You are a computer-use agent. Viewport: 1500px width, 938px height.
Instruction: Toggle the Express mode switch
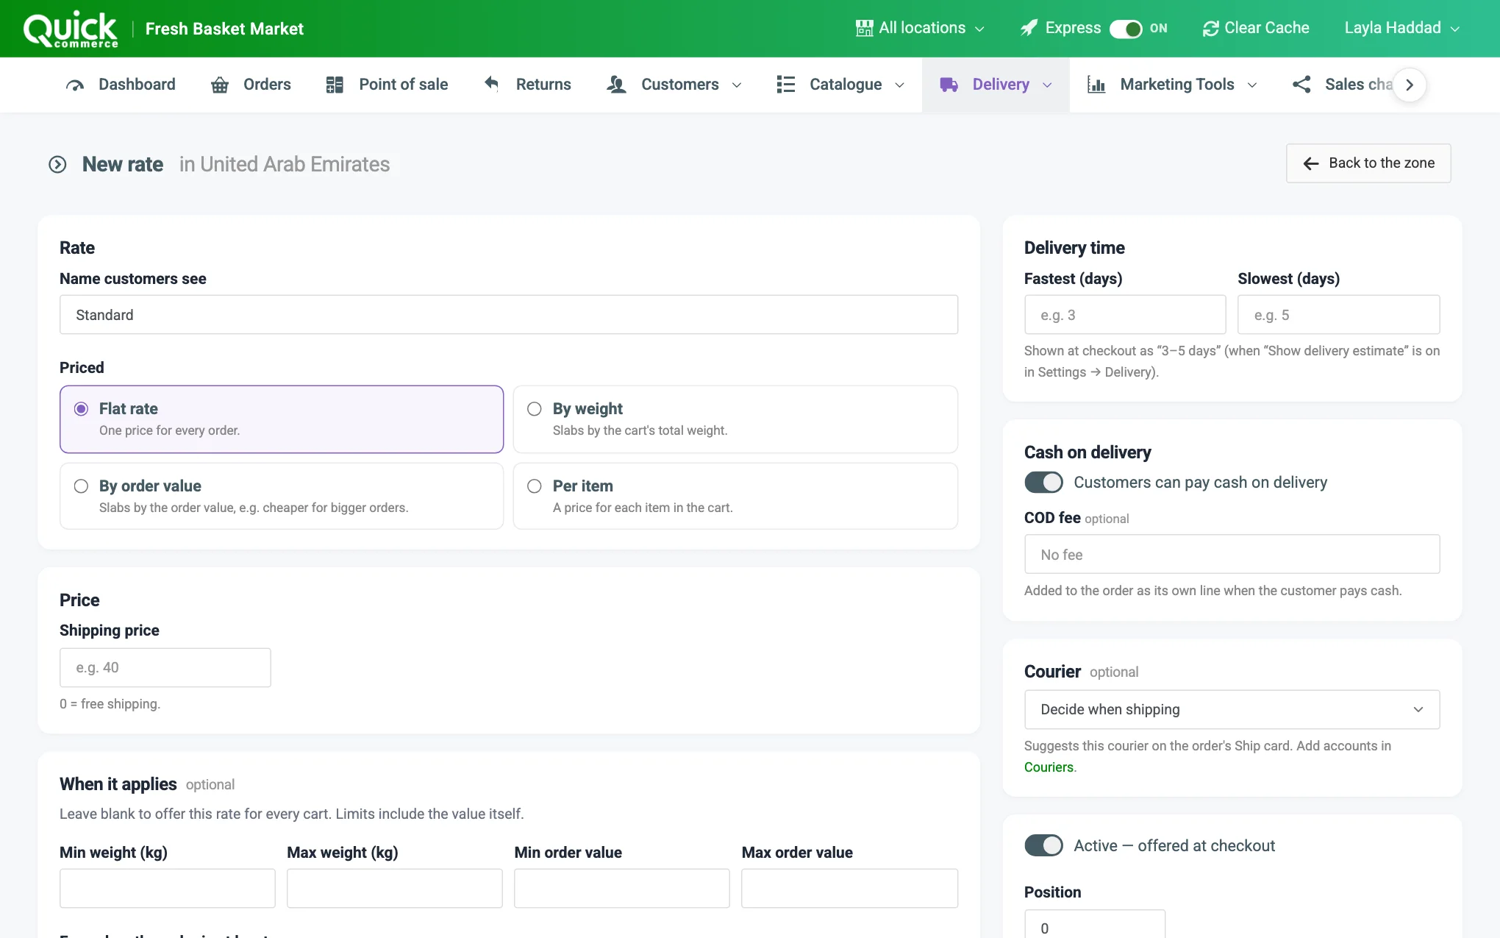[x=1125, y=29]
